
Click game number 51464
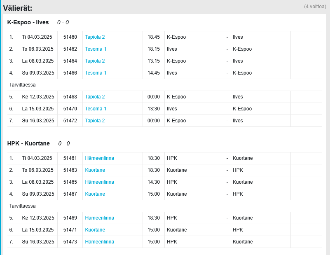70,61
